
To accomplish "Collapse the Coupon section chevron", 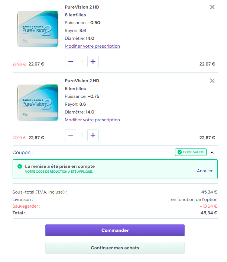I will 212,152.
